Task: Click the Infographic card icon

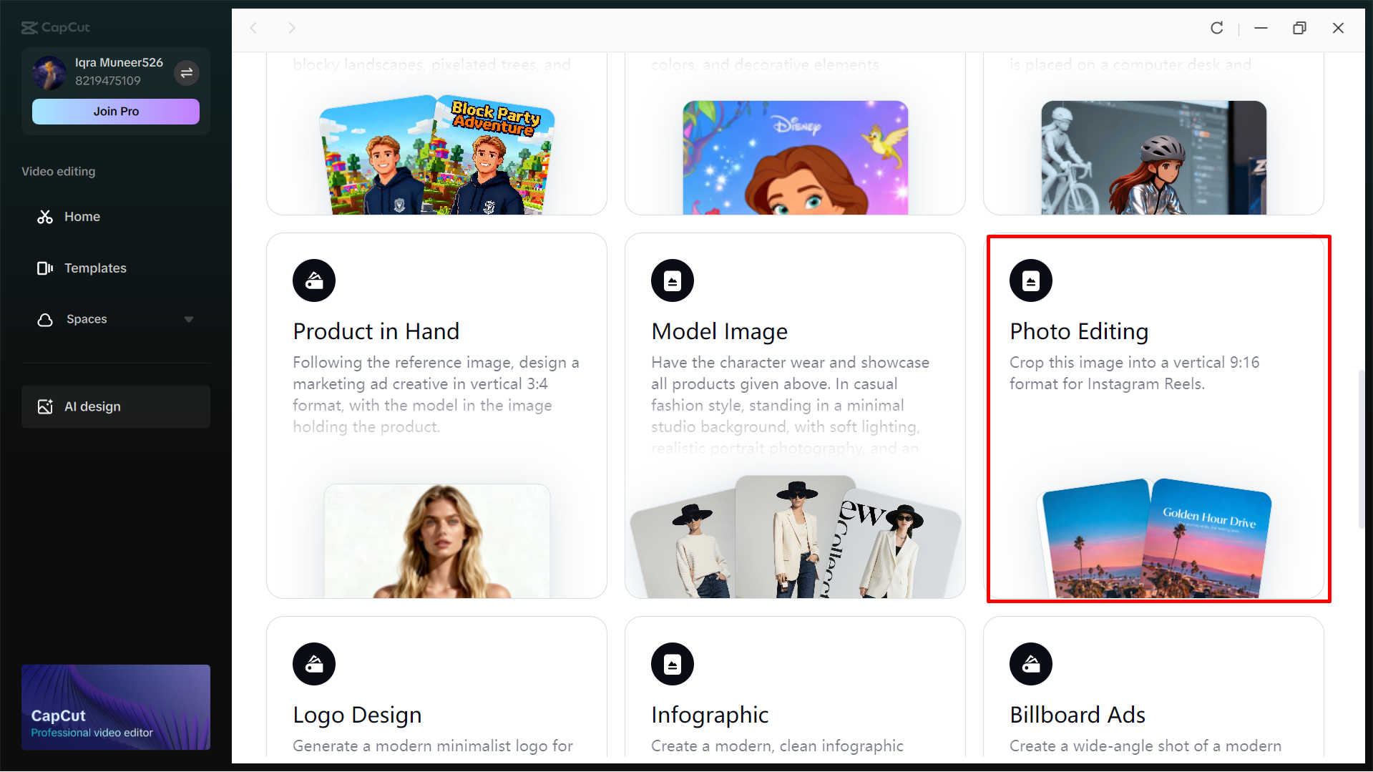Action: click(x=672, y=663)
